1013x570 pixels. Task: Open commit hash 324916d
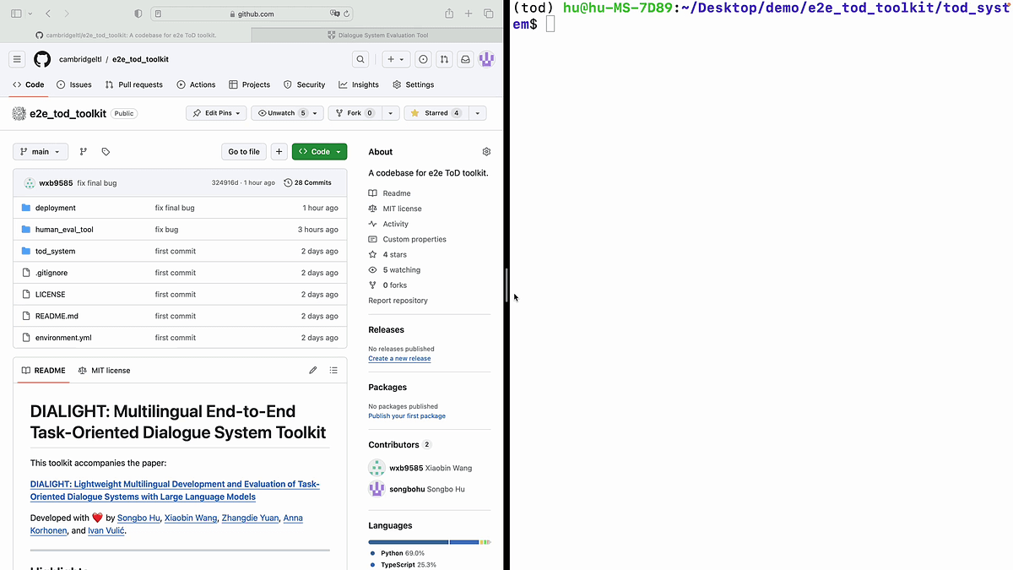(x=225, y=182)
